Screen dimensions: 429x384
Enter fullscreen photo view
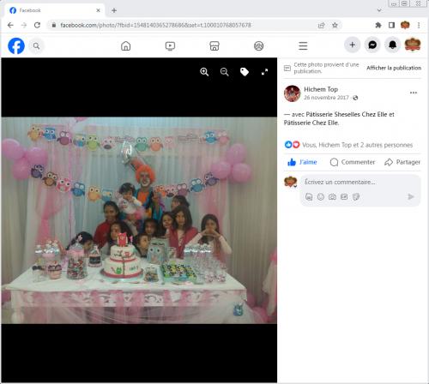click(x=264, y=72)
